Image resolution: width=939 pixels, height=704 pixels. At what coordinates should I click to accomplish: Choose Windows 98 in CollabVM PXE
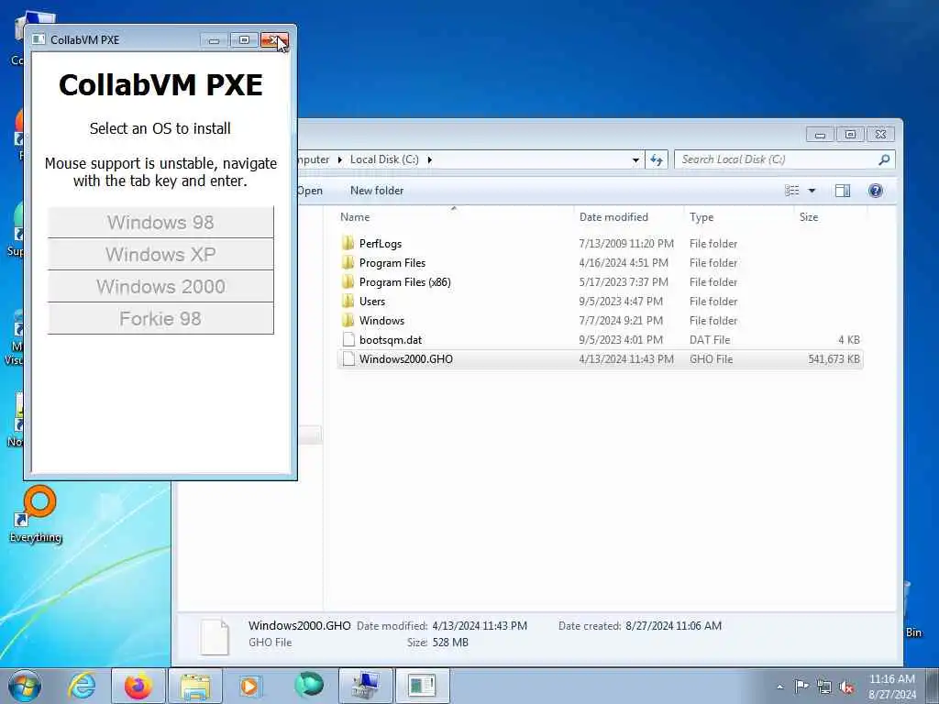click(x=160, y=222)
